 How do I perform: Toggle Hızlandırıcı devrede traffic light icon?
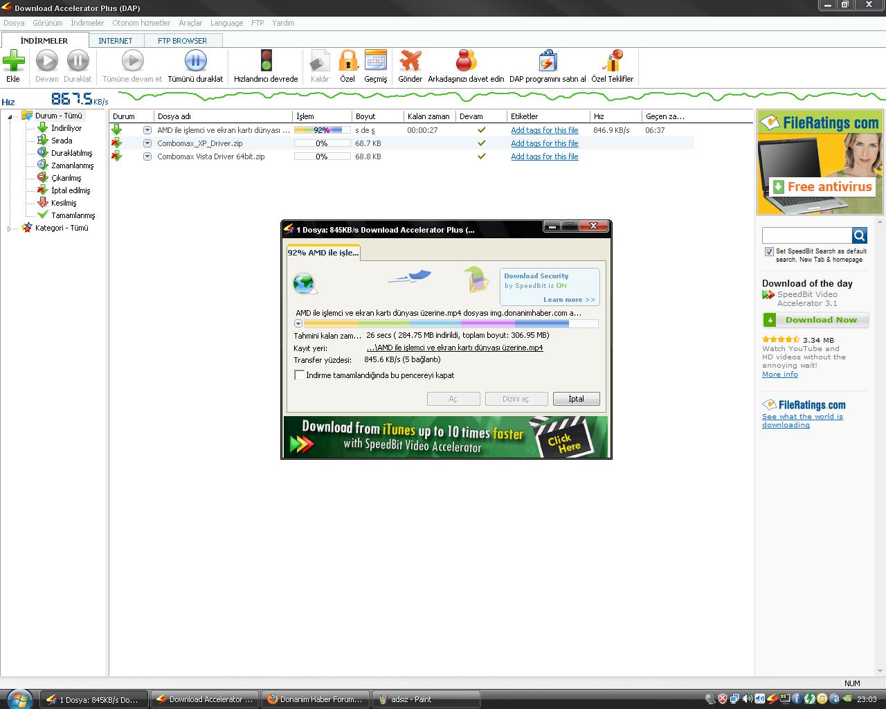266,61
